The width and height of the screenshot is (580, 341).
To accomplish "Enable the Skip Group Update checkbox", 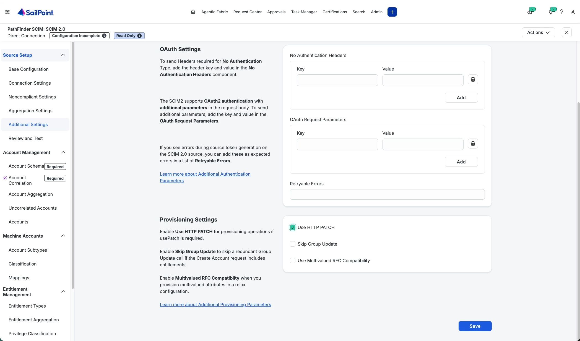I will 293,244.
